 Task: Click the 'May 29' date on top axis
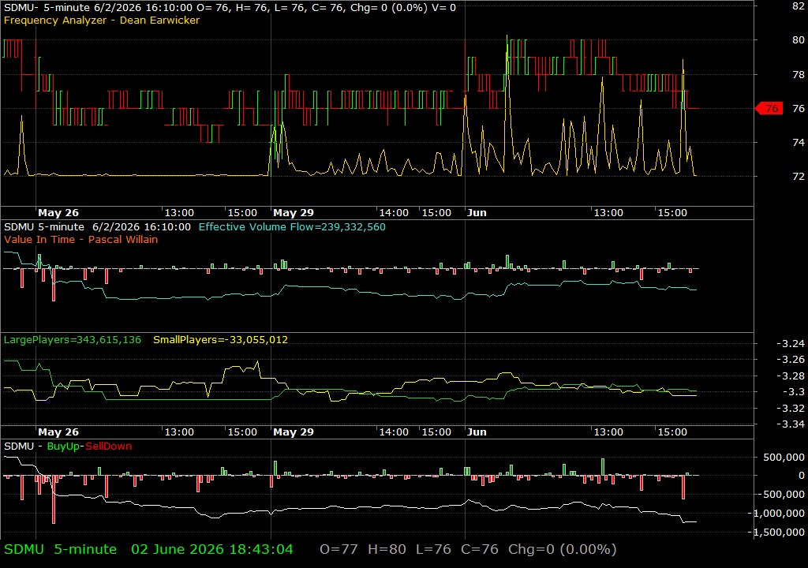tap(294, 212)
